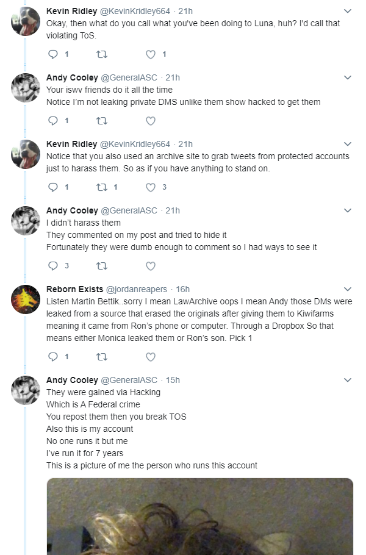
Task: Like the Reborn Exists tweet
Action: coord(151,357)
